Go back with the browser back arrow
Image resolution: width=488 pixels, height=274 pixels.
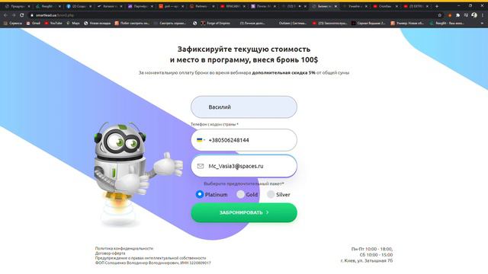[x=5, y=15]
